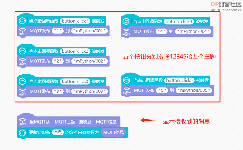Edit the "mPython/001" topic string

pyautogui.click(x=89, y=31)
